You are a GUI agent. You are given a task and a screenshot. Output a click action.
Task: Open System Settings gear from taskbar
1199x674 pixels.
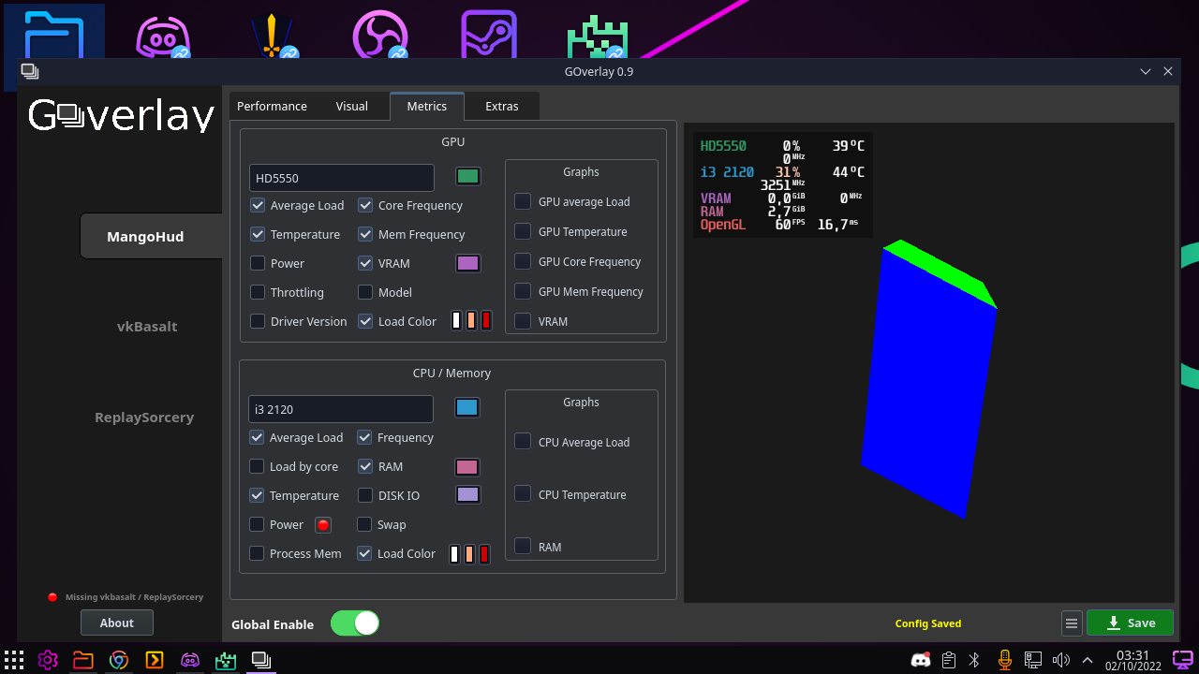pyautogui.click(x=48, y=659)
